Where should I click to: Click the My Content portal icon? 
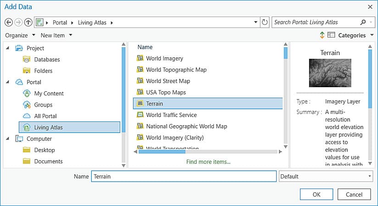pos(27,93)
